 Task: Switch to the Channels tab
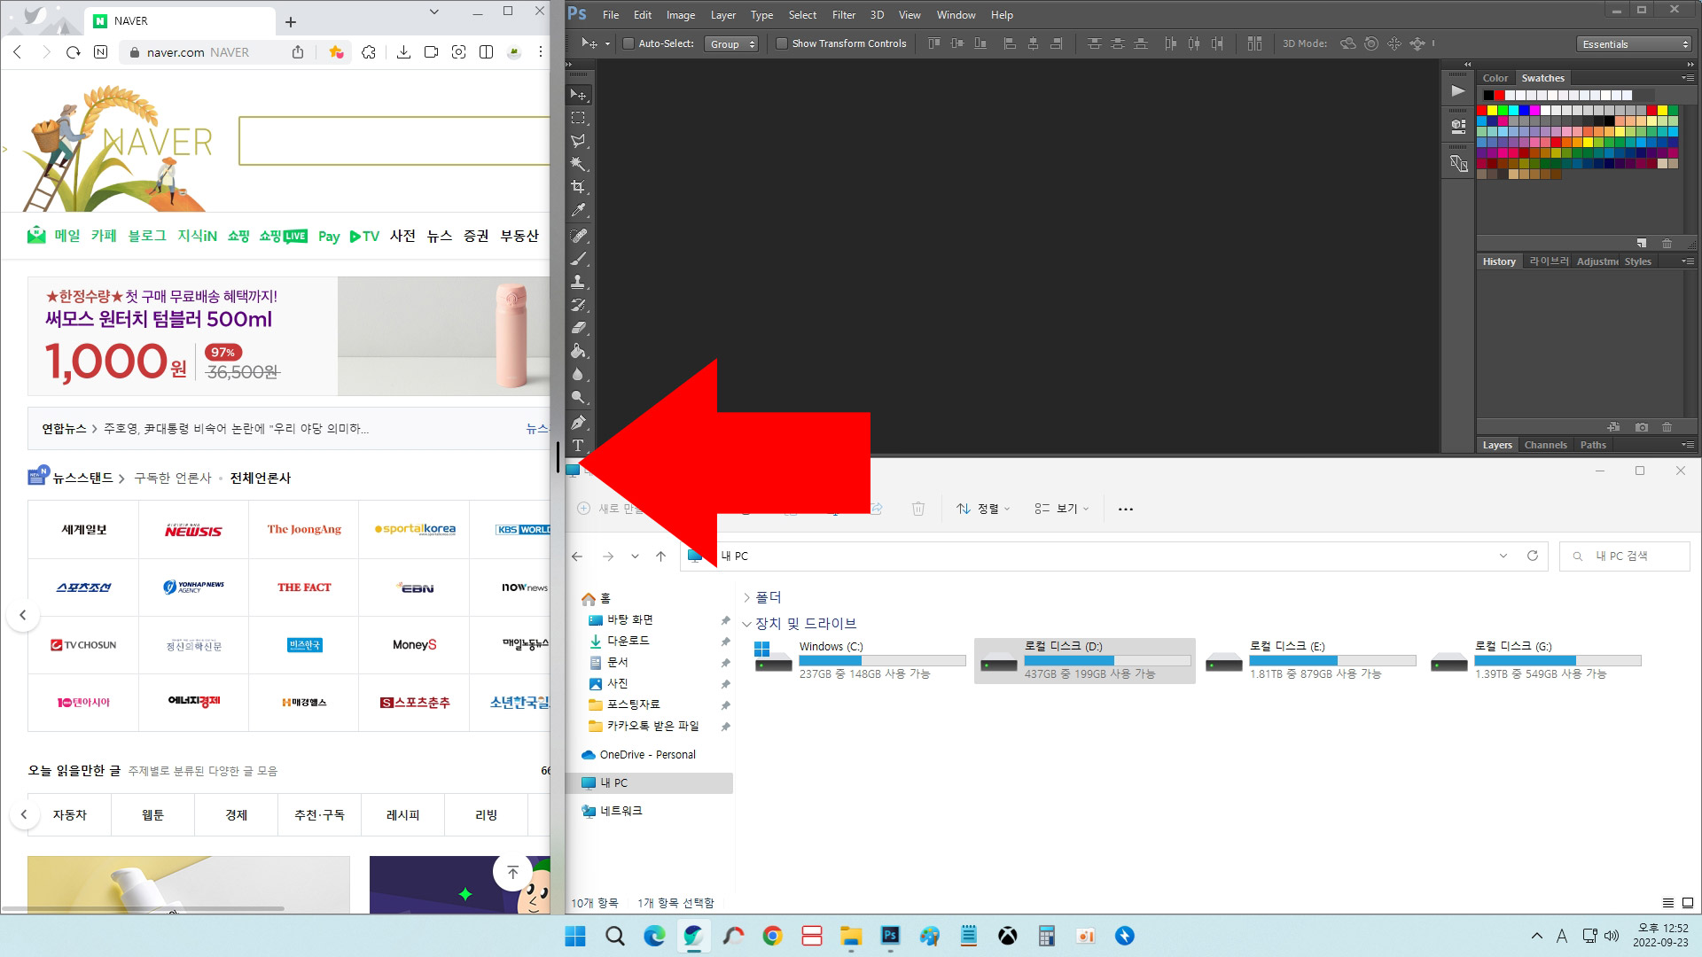(x=1545, y=445)
